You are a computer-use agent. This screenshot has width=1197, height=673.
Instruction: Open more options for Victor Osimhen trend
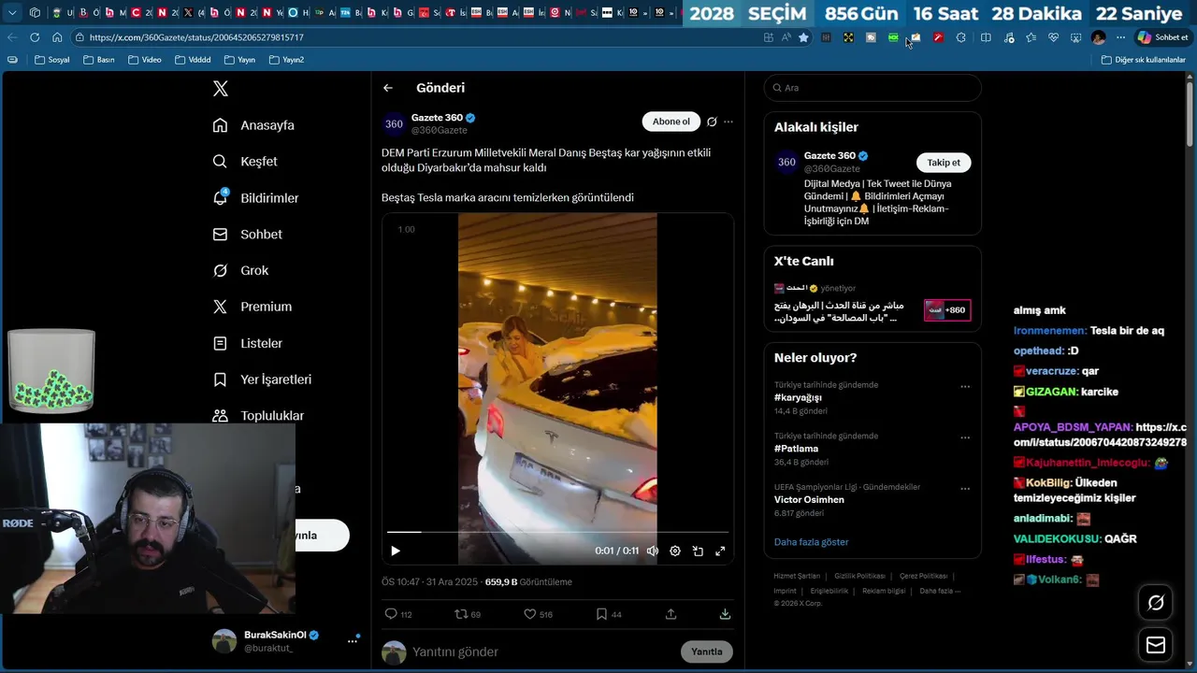coord(965,489)
